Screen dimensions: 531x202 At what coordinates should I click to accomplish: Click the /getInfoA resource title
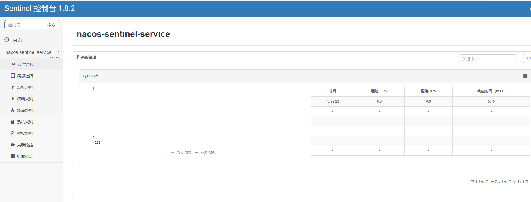click(x=91, y=75)
